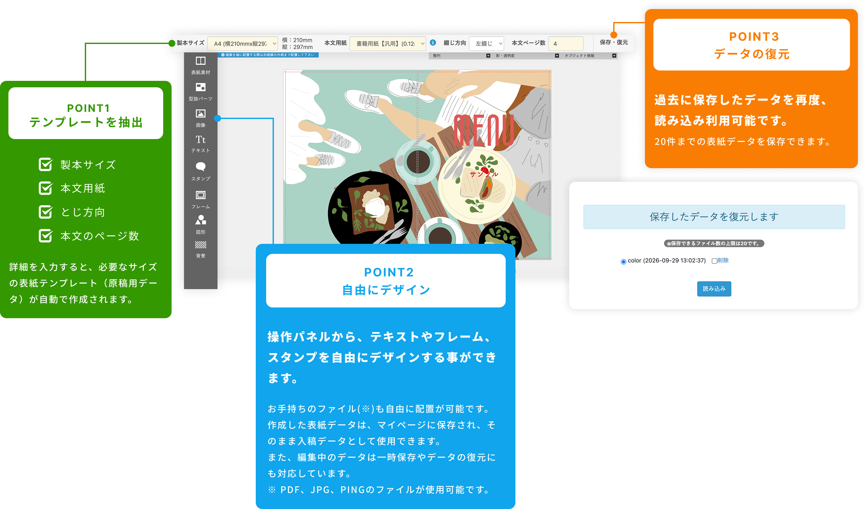Select the フレーム frame tool

(201, 200)
